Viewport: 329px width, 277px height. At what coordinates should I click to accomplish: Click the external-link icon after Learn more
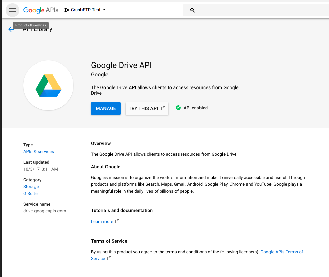117,221
